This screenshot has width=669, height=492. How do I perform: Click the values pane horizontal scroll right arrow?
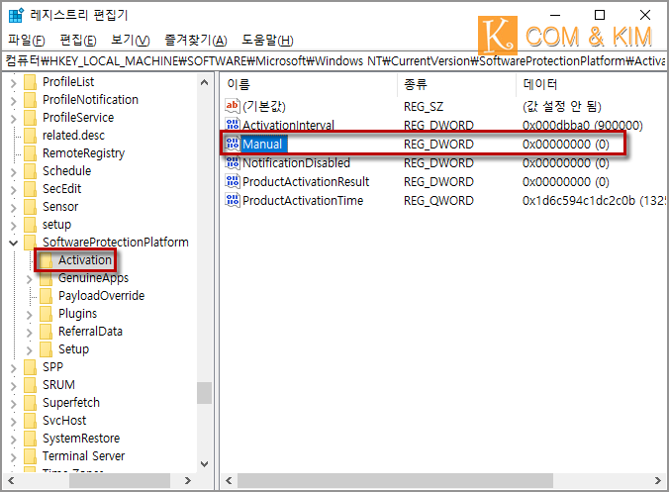coord(657,481)
